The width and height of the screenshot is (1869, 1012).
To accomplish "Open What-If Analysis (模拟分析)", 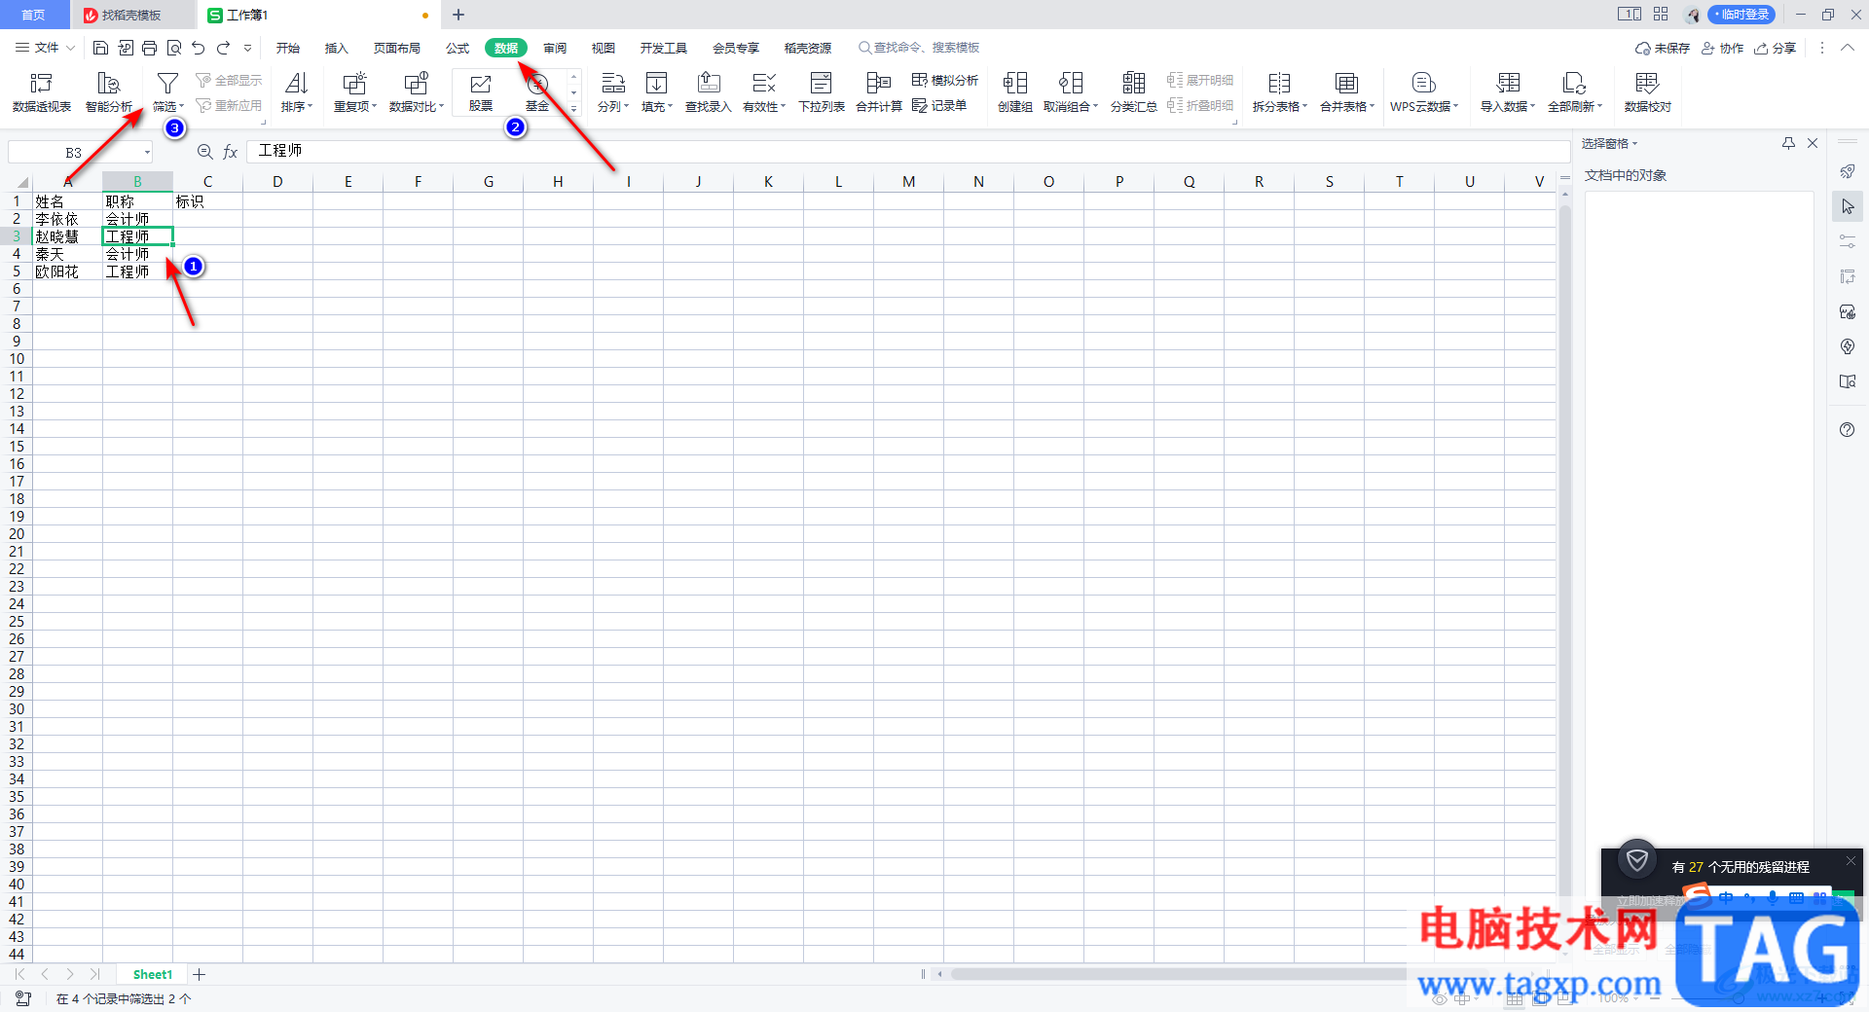I will (x=945, y=80).
